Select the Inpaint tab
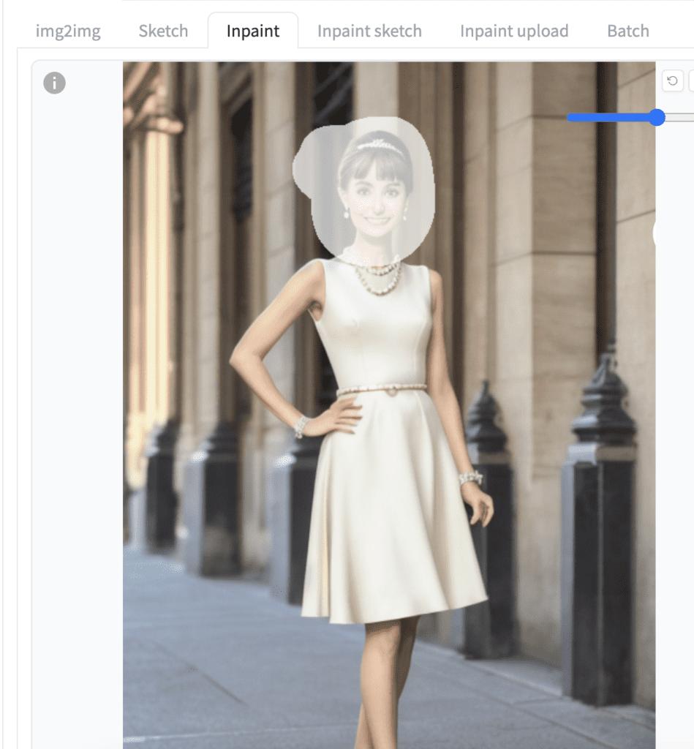The width and height of the screenshot is (694, 749). pyautogui.click(x=252, y=31)
